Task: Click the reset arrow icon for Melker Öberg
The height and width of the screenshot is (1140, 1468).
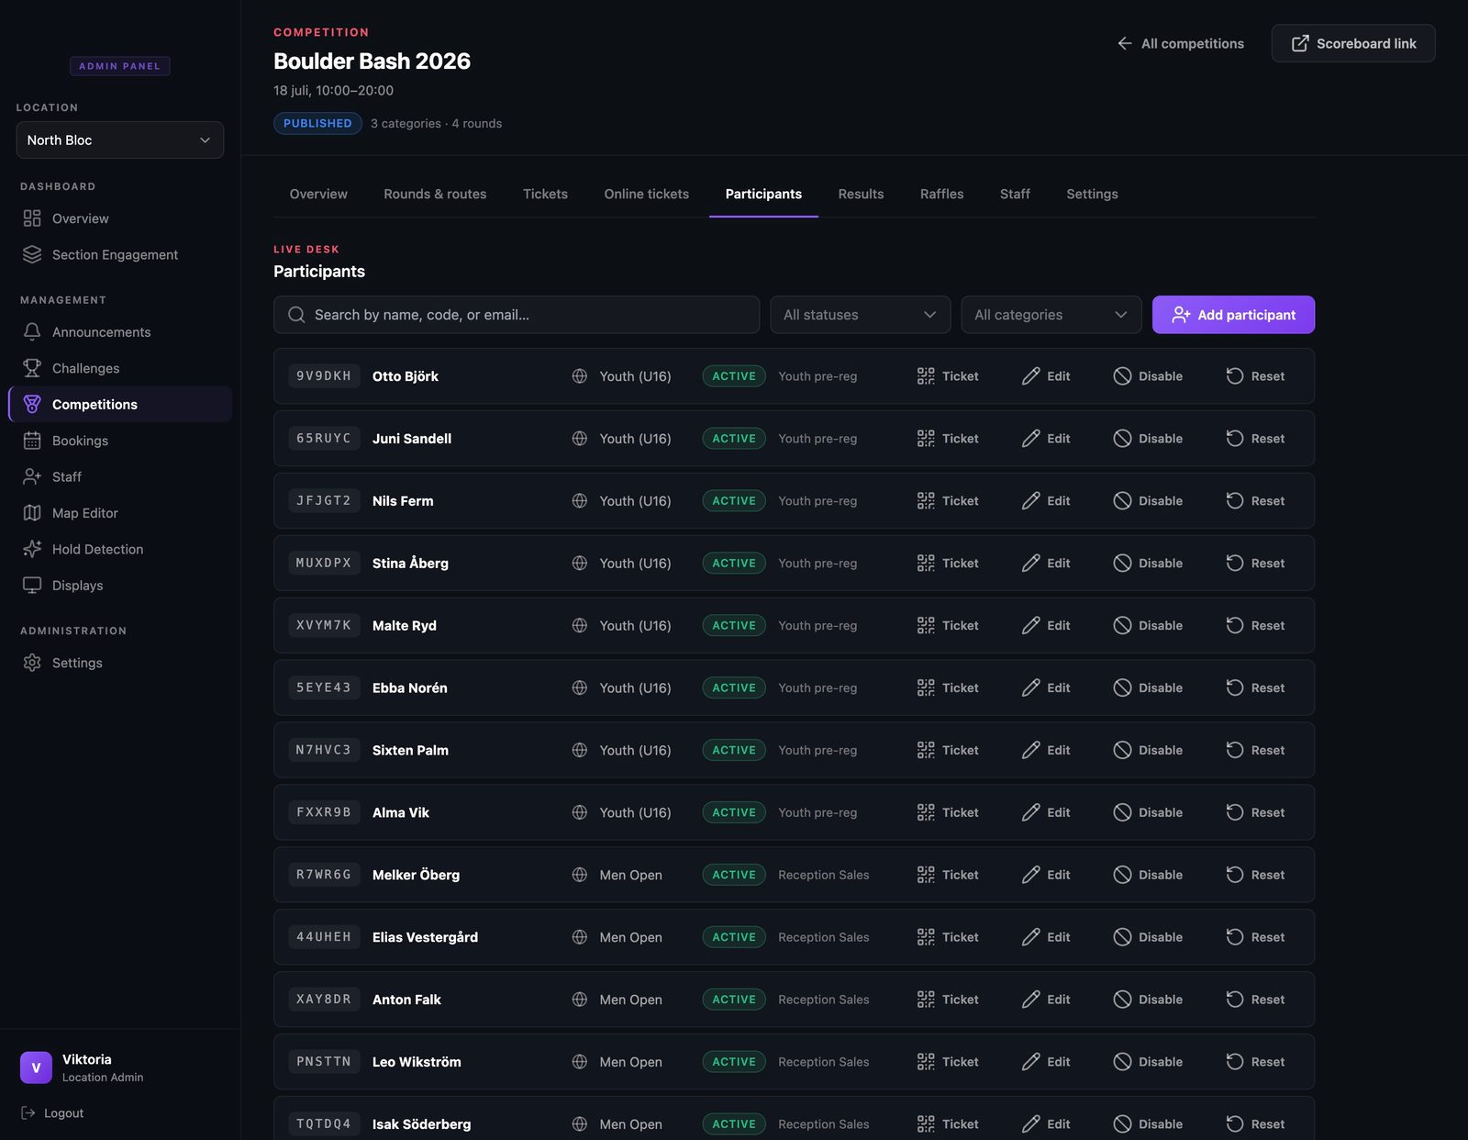Action: click(1235, 875)
